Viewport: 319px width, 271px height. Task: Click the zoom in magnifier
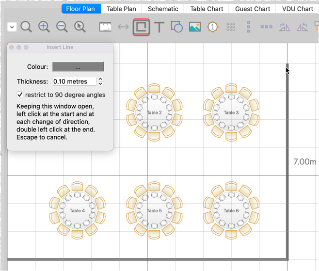click(x=44, y=27)
